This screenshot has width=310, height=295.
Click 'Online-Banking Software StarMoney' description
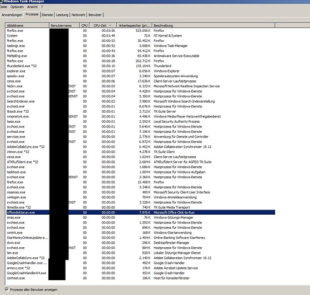[x=180, y=238]
